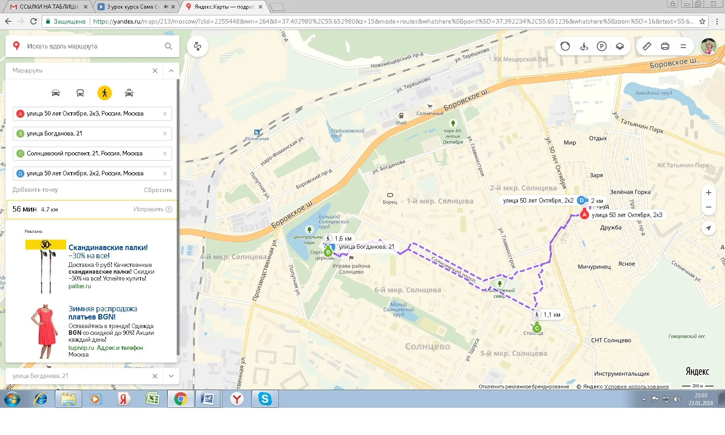
Task: Show traffic jams layer on the map
Action: coord(565,46)
